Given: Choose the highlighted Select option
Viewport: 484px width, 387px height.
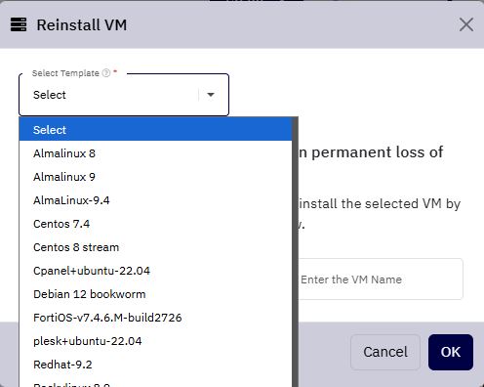Looking at the screenshot, I should [x=155, y=130].
